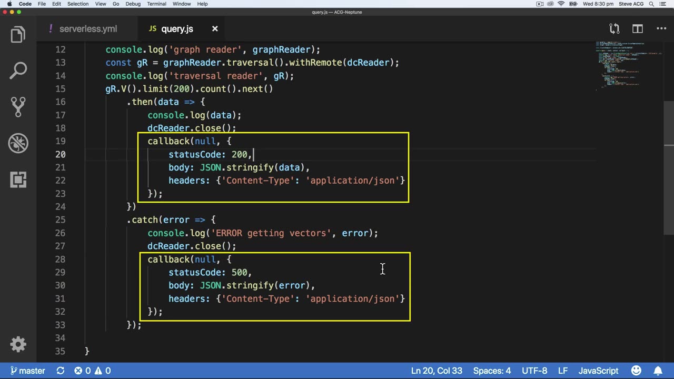Change indentation via Spaces: 4
Screen dimensions: 674x379
492,371
